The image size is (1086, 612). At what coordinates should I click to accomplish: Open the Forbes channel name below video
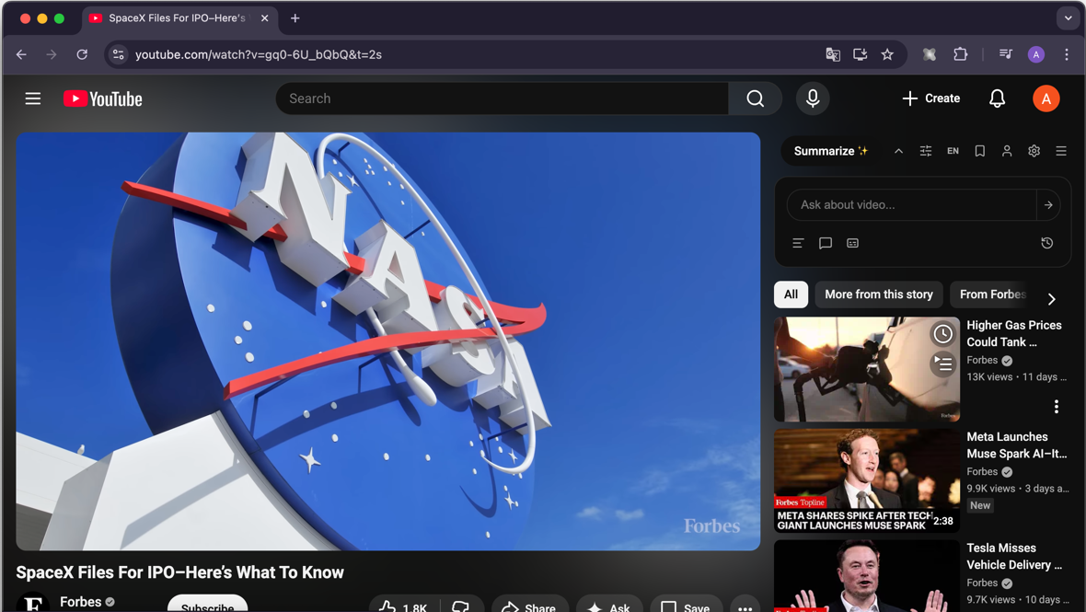tap(80, 602)
